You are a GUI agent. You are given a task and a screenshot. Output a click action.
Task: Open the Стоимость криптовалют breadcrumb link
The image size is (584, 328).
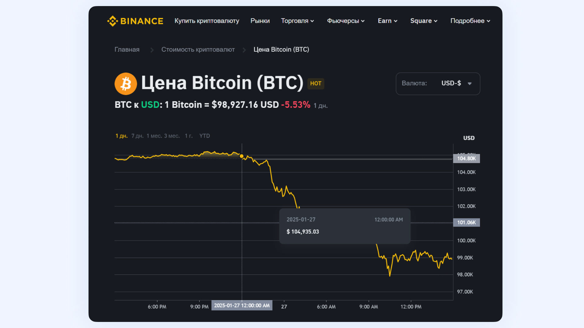tap(198, 50)
